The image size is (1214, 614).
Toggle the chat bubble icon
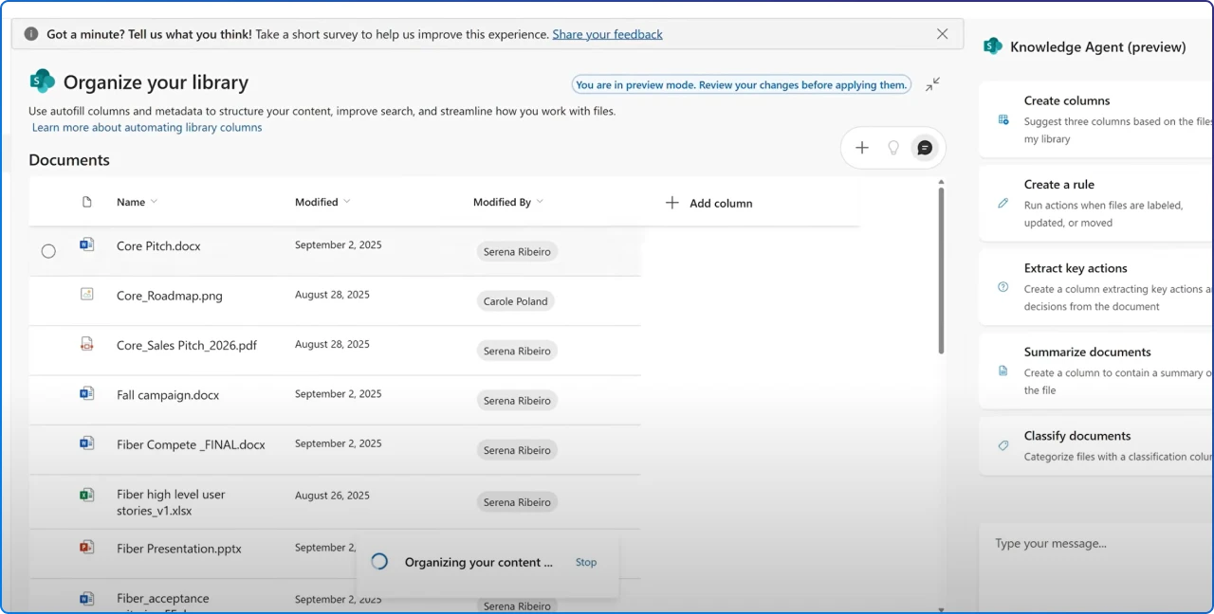click(925, 148)
